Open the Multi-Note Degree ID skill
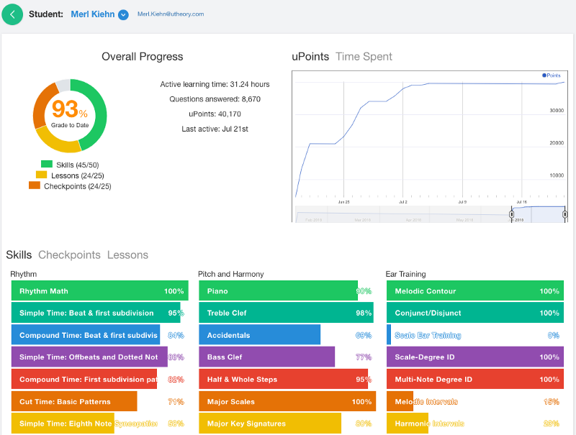This screenshot has width=576, height=435. [475, 379]
